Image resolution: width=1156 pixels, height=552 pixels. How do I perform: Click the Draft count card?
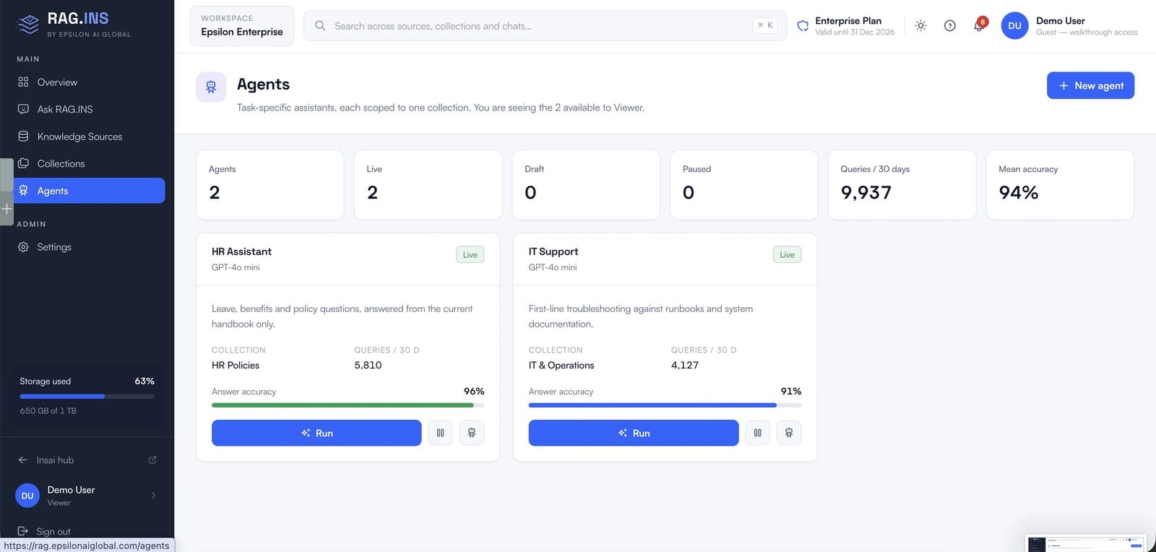[x=586, y=185]
